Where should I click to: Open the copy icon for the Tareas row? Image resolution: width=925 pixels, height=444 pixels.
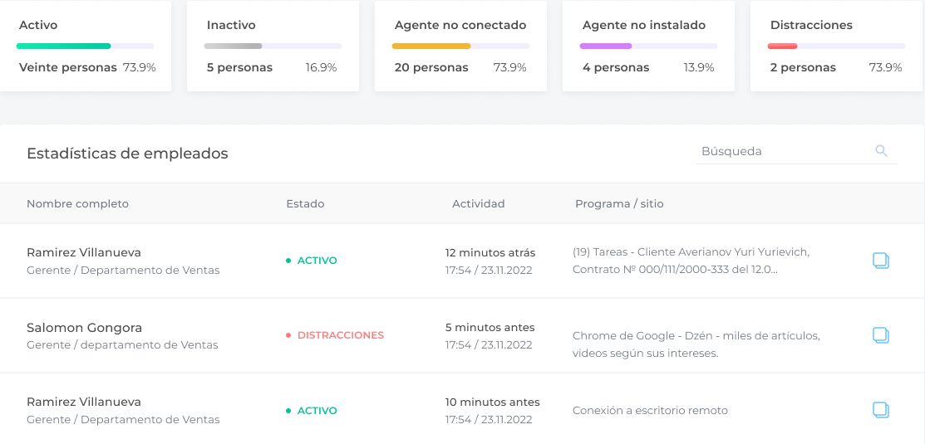pos(881,261)
